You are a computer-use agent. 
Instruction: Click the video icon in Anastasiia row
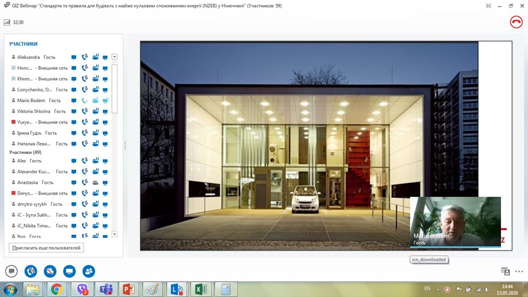[x=96, y=183]
